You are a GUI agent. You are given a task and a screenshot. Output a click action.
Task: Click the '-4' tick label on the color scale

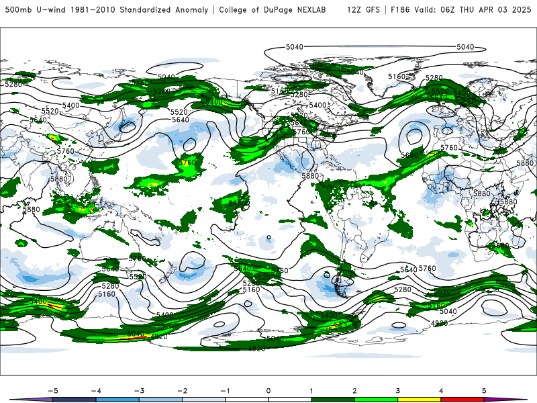click(x=96, y=391)
